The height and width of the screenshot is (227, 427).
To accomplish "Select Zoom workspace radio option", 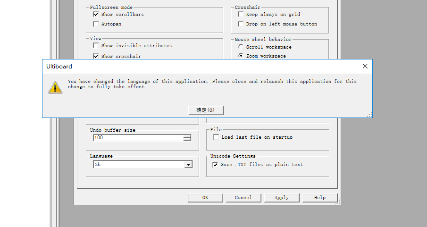I will coord(241,56).
